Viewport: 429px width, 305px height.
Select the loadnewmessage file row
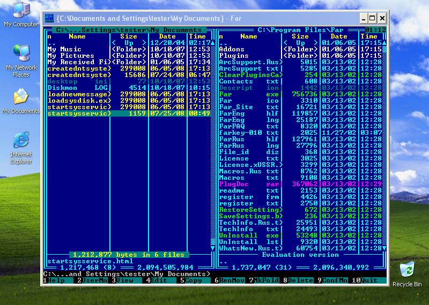tap(129, 94)
